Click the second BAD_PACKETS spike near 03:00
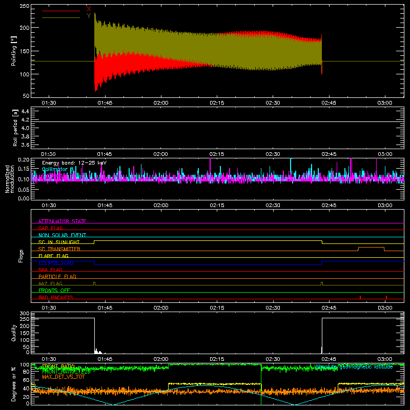This screenshot has width=410, height=410. [x=386, y=297]
